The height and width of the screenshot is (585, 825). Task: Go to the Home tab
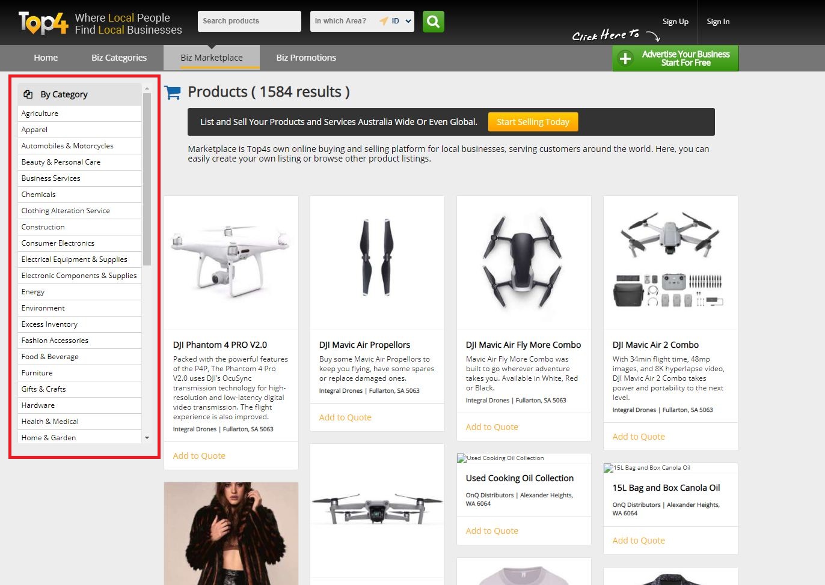pos(46,58)
